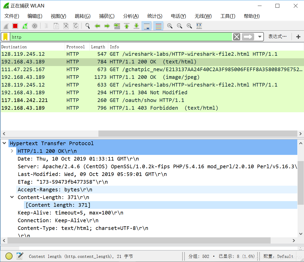Open the recent filters dropdown arrow
This screenshot has height=262, width=304.
260,37
